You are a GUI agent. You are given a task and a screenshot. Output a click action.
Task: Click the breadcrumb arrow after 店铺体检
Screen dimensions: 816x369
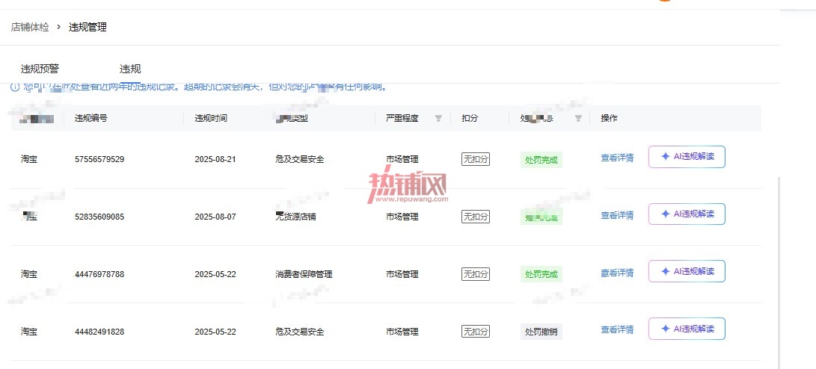(x=59, y=27)
